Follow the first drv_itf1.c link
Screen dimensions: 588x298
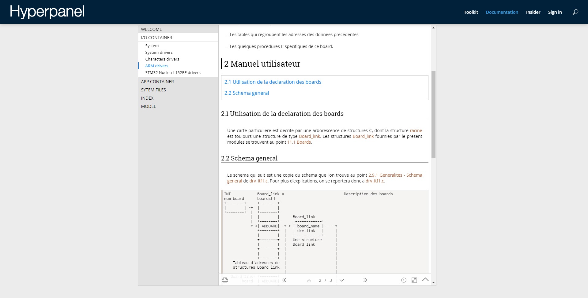coord(258,181)
